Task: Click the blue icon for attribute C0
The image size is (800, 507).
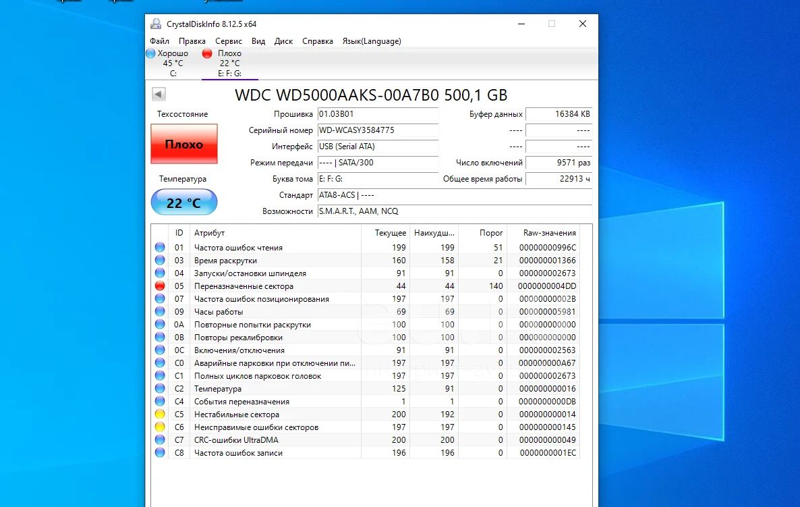Action: (161, 363)
